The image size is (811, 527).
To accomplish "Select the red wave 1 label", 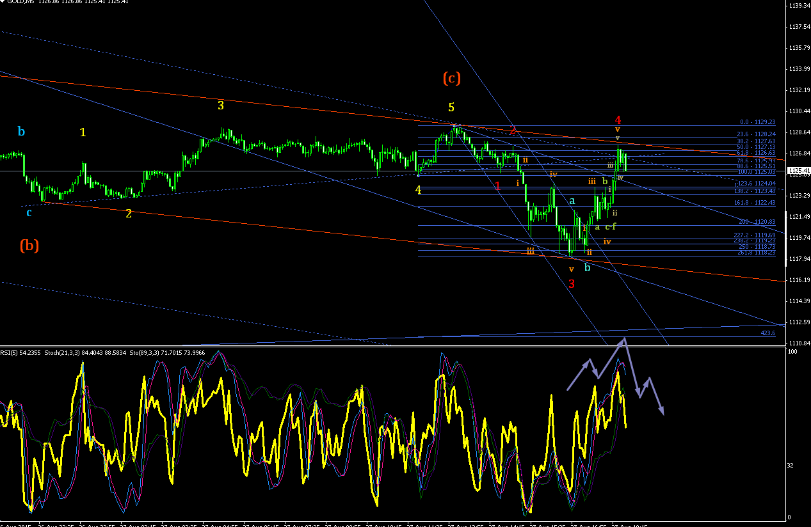I will pyautogui.click(x=497, y=185).
